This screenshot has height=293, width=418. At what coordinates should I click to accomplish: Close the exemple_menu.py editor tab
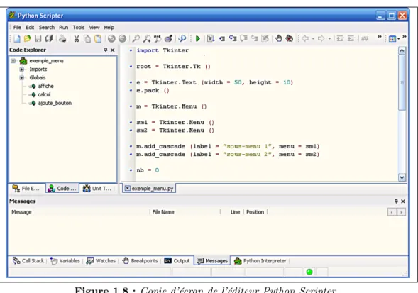tap(128, 188)
